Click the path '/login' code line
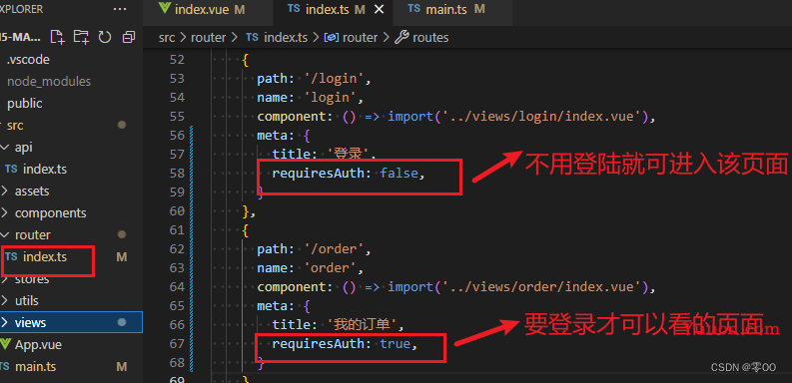792x383 pixels. pos(315,79)
